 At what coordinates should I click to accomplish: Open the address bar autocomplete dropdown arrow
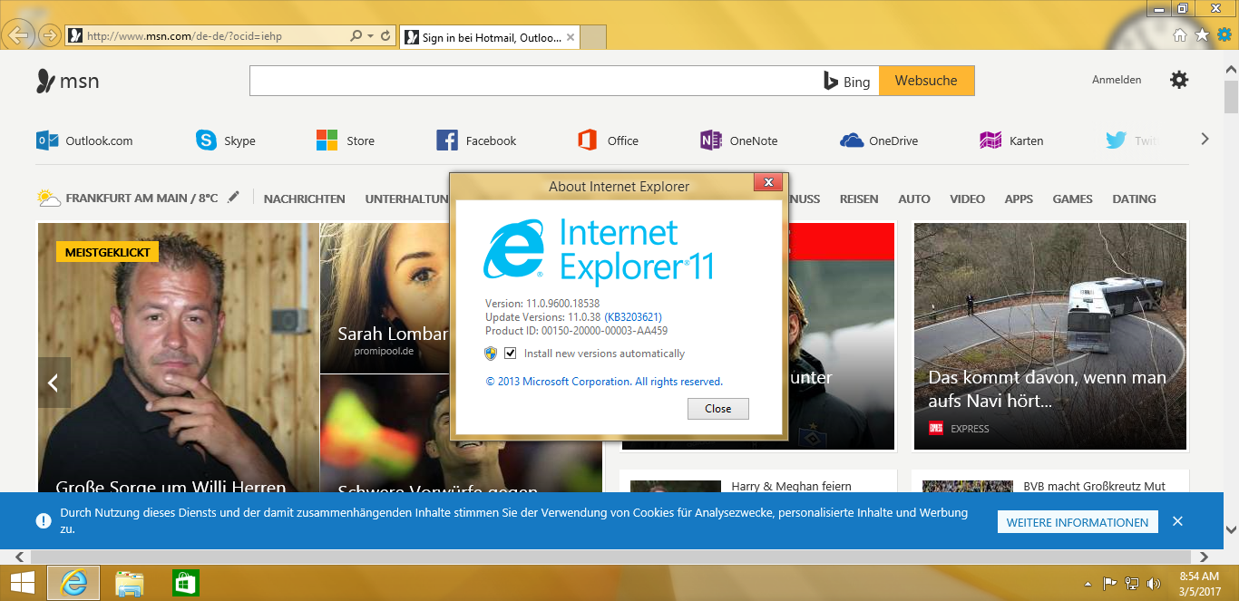[x=370, y=36]
